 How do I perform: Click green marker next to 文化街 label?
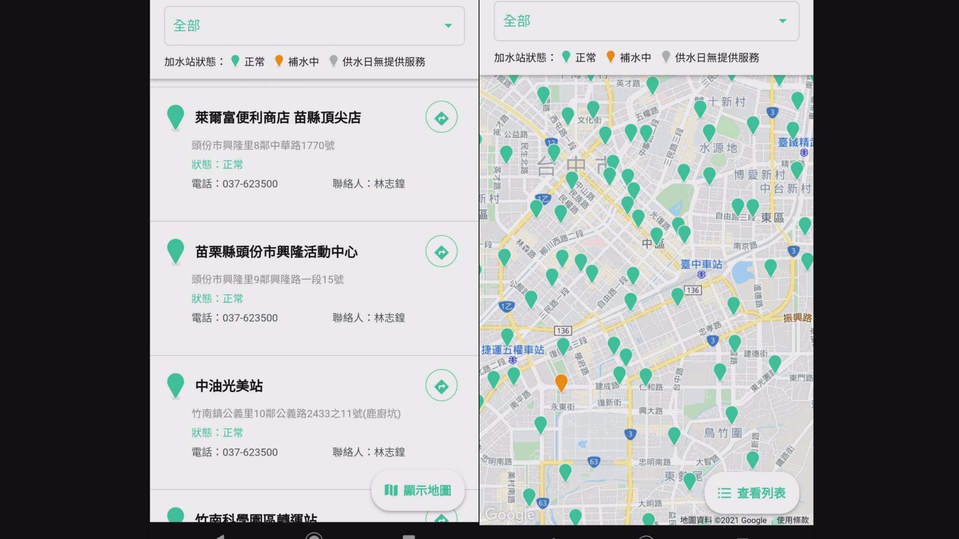tap(593, 109)
